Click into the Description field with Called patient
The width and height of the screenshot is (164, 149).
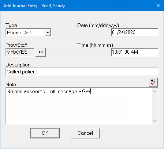pos(82,72)
